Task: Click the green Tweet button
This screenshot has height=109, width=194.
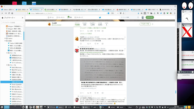Action: [150, 17]
